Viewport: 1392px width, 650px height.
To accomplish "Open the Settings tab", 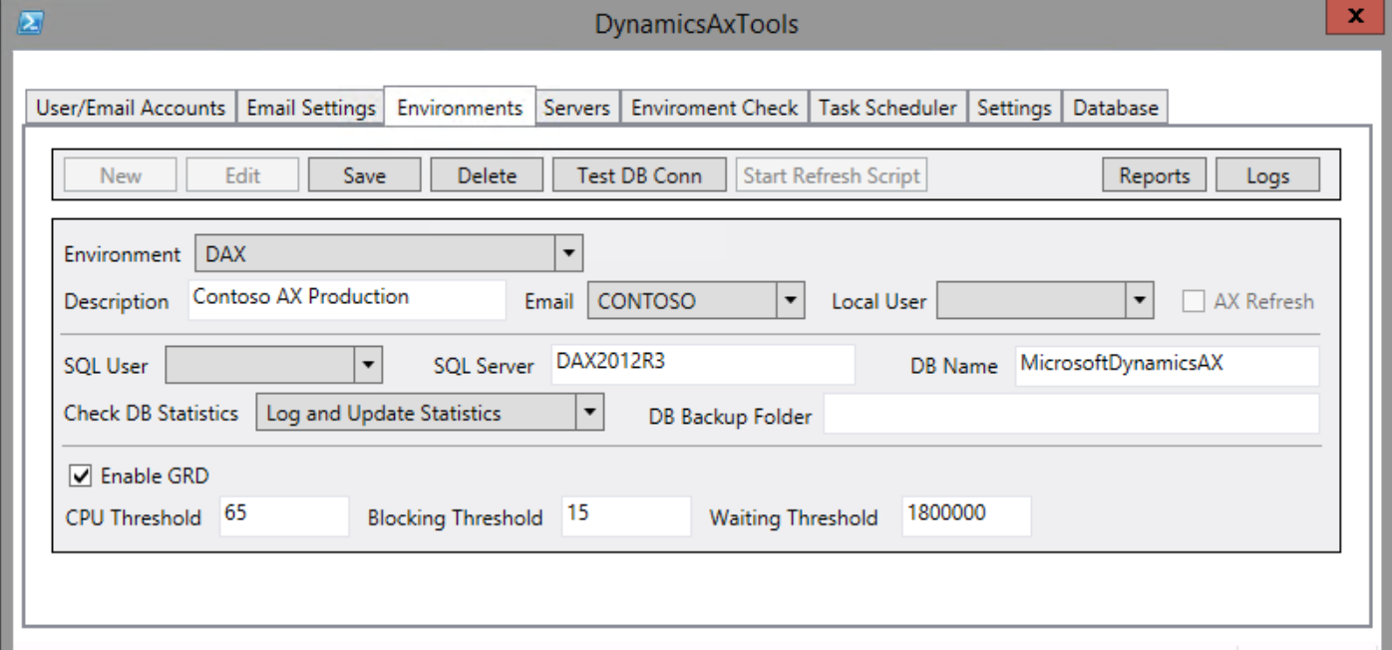I will click(1014, 108).
